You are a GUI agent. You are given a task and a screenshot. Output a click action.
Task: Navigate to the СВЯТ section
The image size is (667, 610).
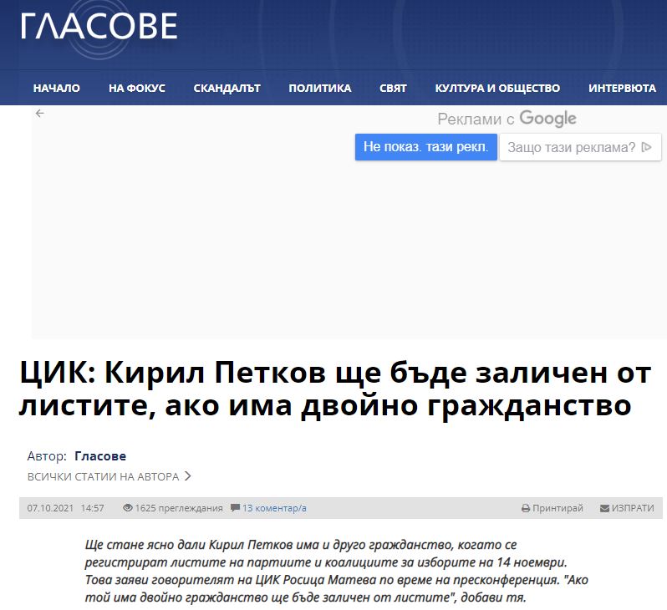tap(393, 88)
